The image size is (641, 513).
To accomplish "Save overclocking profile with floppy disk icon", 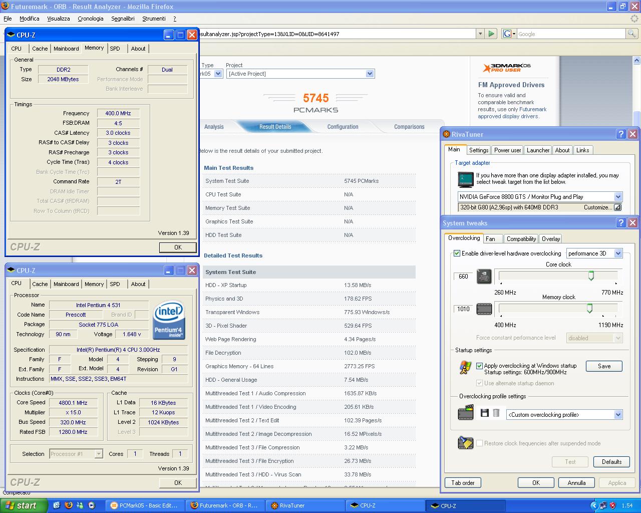I will coord(484,413).
